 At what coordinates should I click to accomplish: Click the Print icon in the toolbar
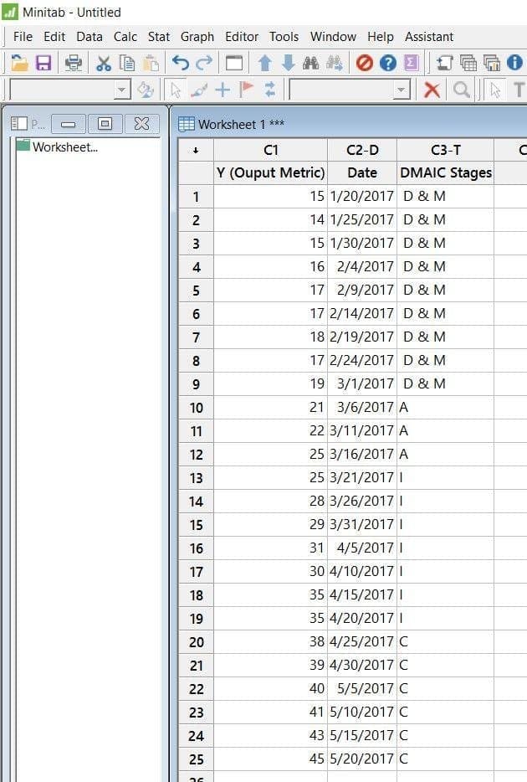tap(74, 63)
